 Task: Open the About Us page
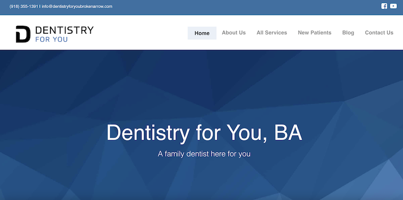tap(234, 33)
